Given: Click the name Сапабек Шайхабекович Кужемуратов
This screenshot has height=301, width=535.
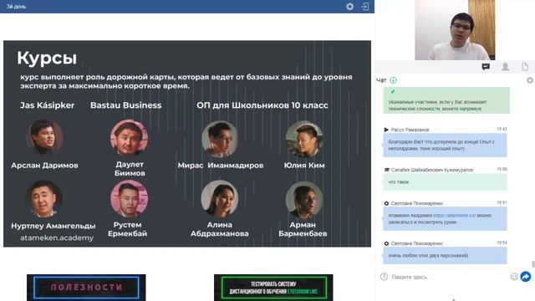Looking at the screenshot, I should [x=432, y=170].
